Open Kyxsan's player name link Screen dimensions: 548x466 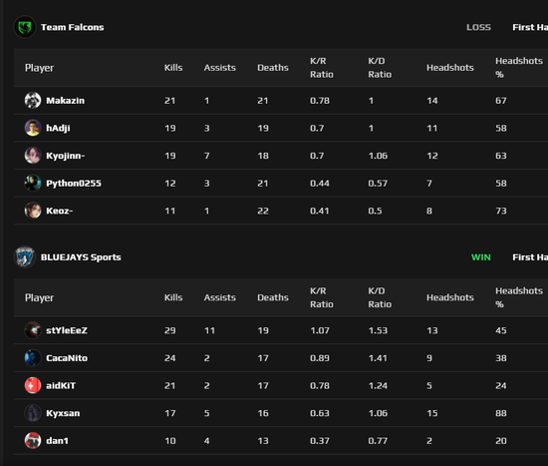[63, 413]
